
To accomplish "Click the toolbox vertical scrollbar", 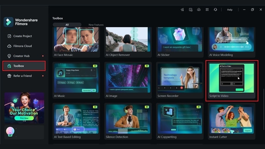I will 263,109.
